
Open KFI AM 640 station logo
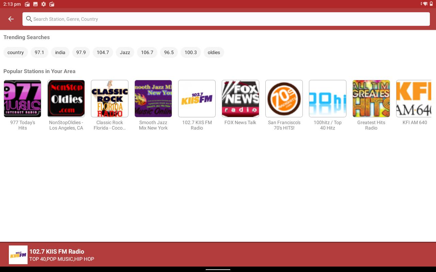(414, 99)
